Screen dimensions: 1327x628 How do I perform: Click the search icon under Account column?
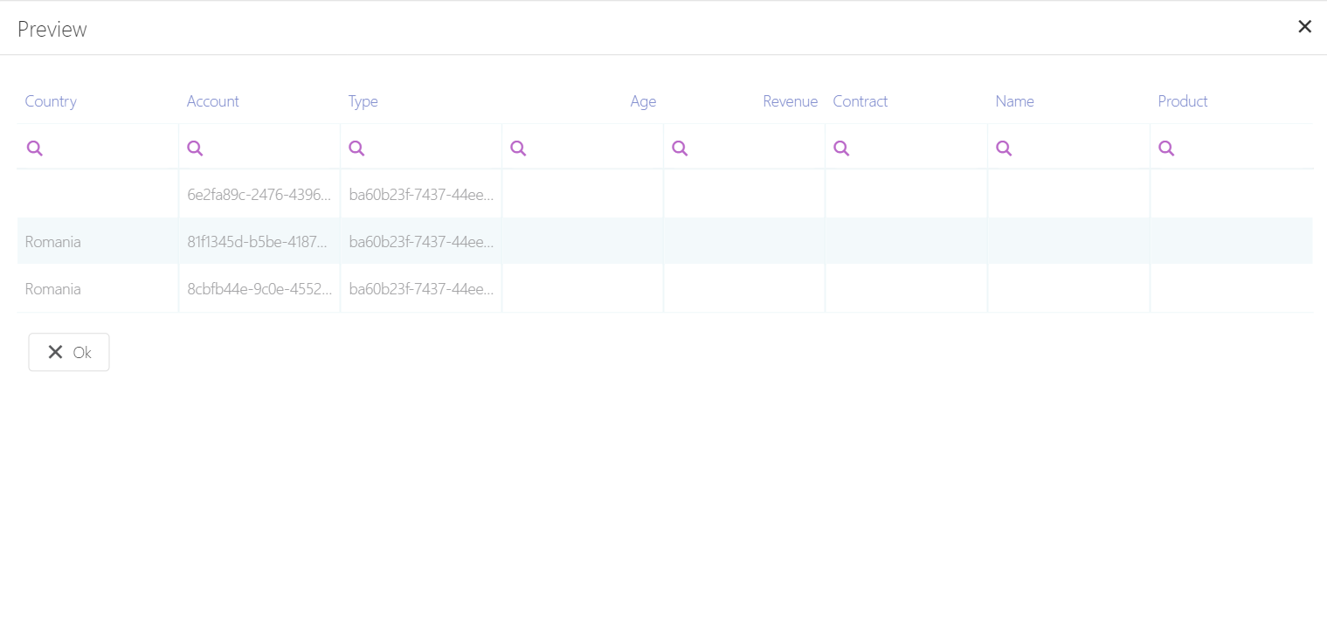tap(196, 148)
